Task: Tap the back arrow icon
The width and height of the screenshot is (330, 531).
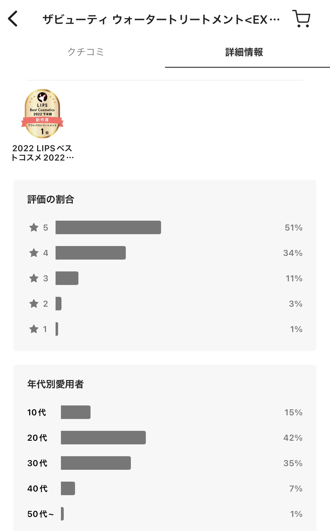Action: 13,19
